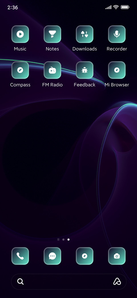Screen dimensions: 137x298
Task: Tap the Wi-Fi status icon
Action: click(116, 7)
